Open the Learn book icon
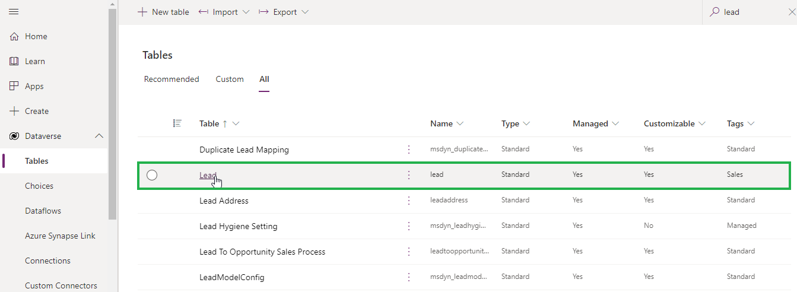The height and width of the screenshot is (292, 797). pos(14,61)
